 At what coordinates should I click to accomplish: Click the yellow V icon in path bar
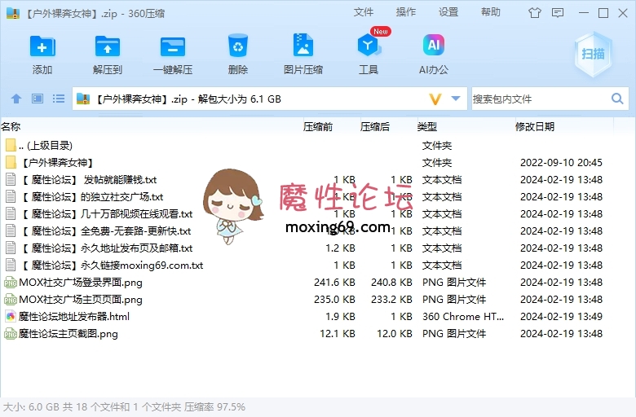coord(435,99)
